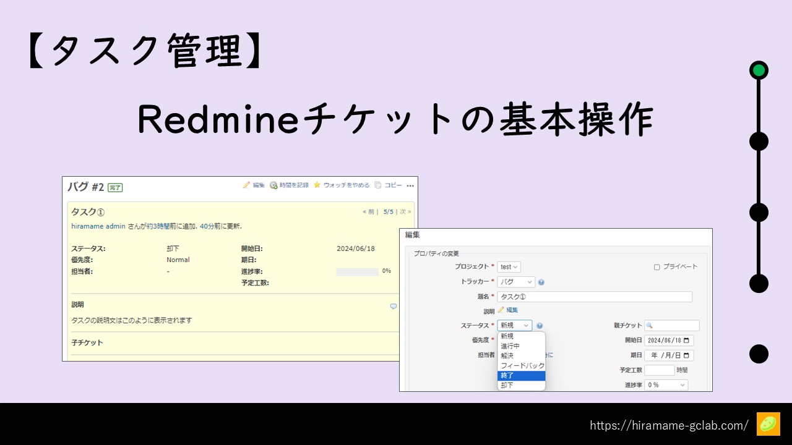The height and width of the screenshot is (445, 792).
Task: Open the 開始日 calendar picker icon
Action: 689,341
